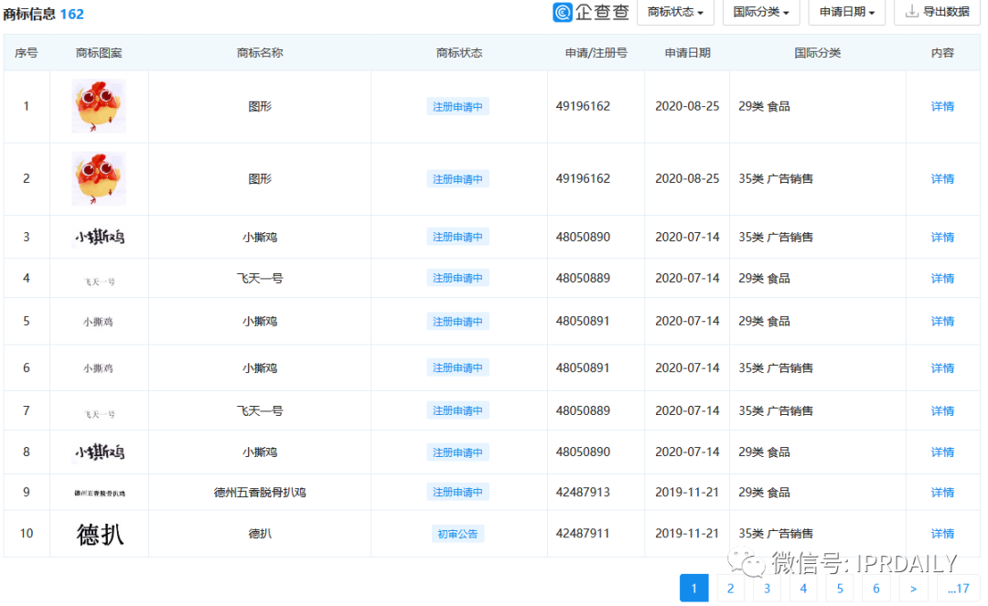Click the 商标状态 column header

pyautogui.click(x=458, y=53)
